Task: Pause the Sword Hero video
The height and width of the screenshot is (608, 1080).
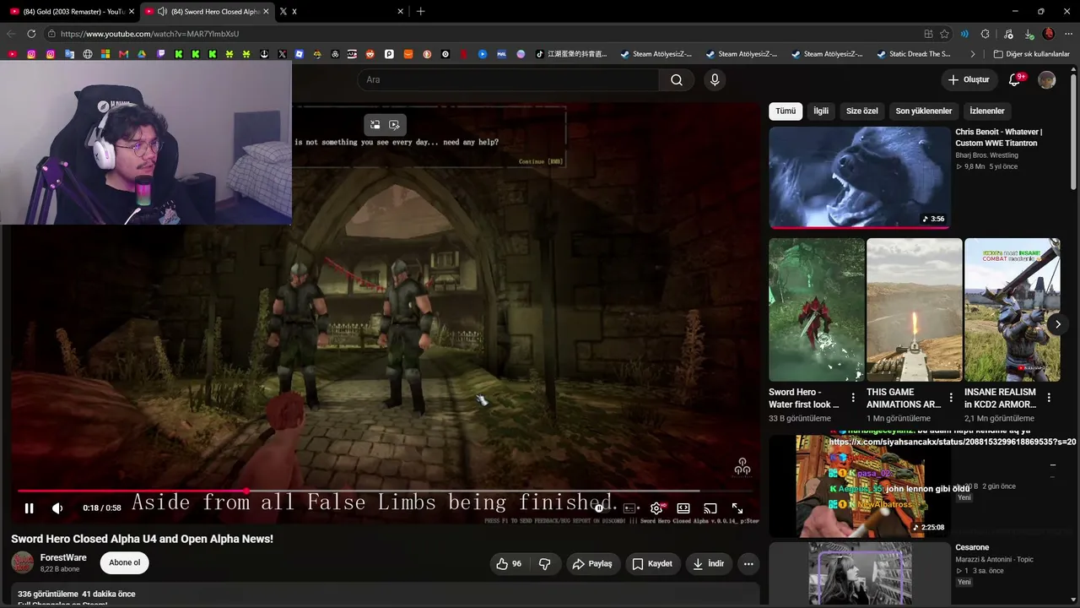Action: [29, 508]
